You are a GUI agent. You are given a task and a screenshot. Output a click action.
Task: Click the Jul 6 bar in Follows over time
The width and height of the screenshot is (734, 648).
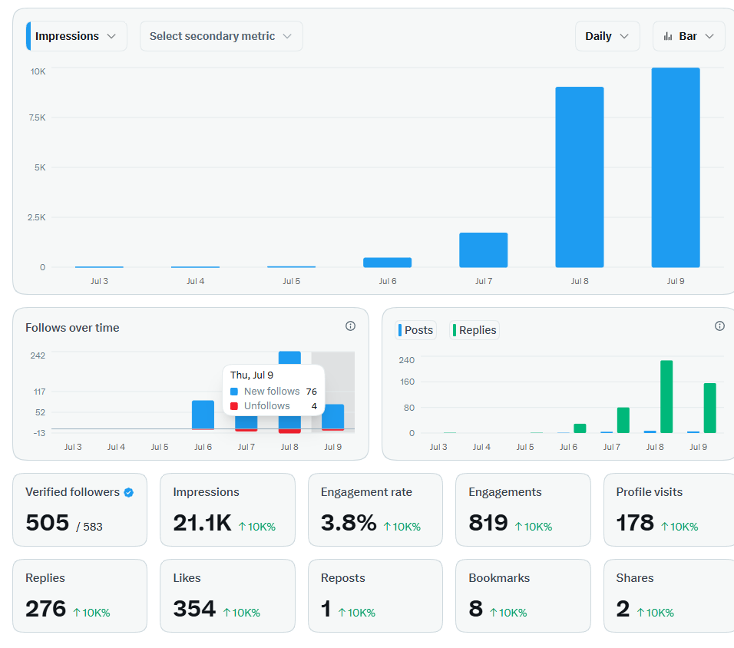tap(203, 415)
